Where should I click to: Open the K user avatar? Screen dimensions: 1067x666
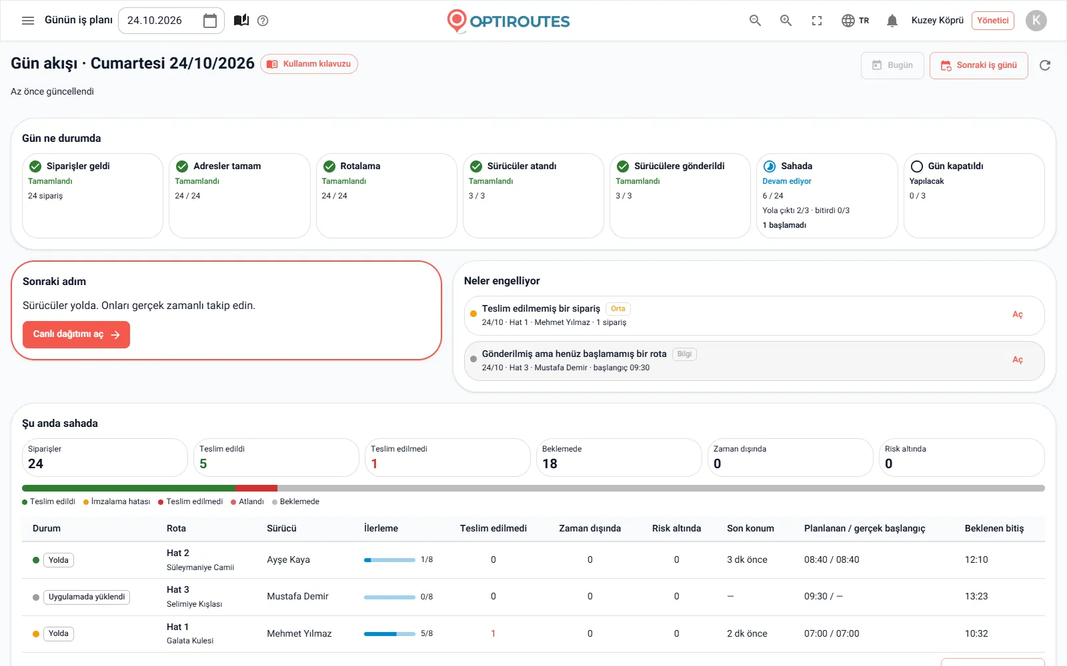pyautogui.click(x=1036, y=21)
